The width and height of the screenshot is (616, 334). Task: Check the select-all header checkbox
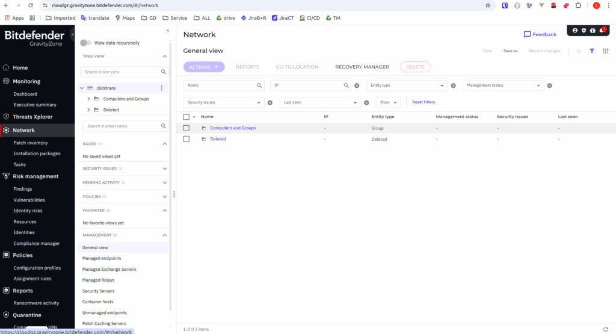(186, 117)
